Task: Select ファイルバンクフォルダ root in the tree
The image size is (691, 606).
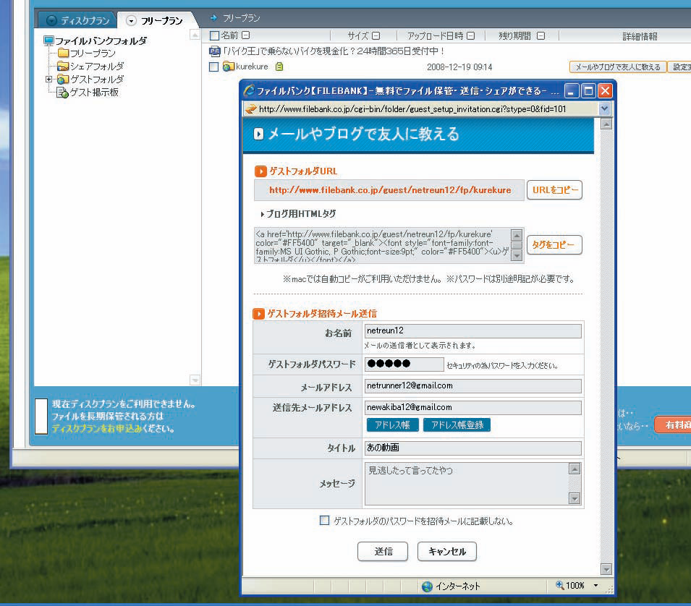Action: [x=101, y=41]
